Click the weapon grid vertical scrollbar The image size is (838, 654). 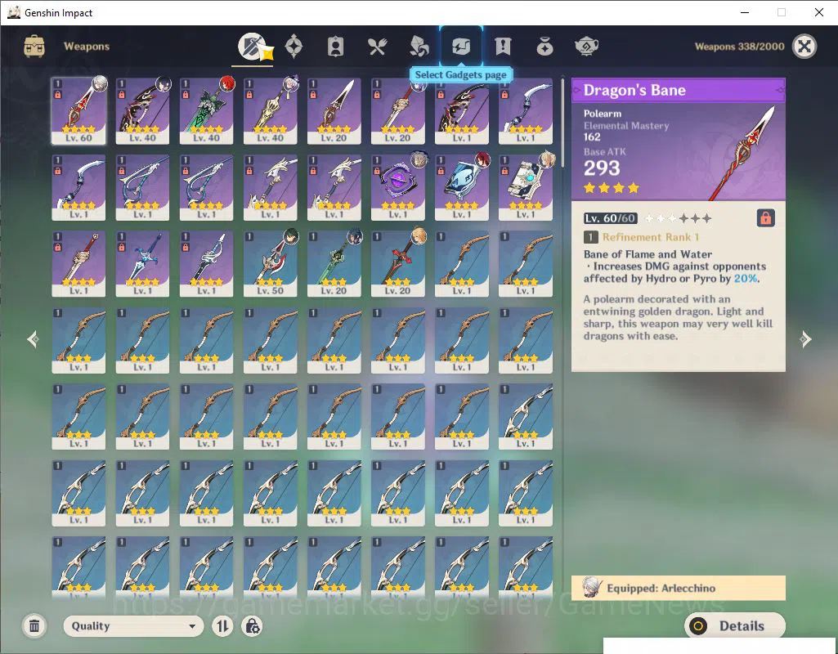tap(562, 123)
